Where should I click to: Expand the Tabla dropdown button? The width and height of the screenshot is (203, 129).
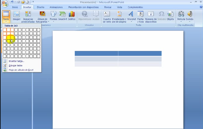coord(6,21)
